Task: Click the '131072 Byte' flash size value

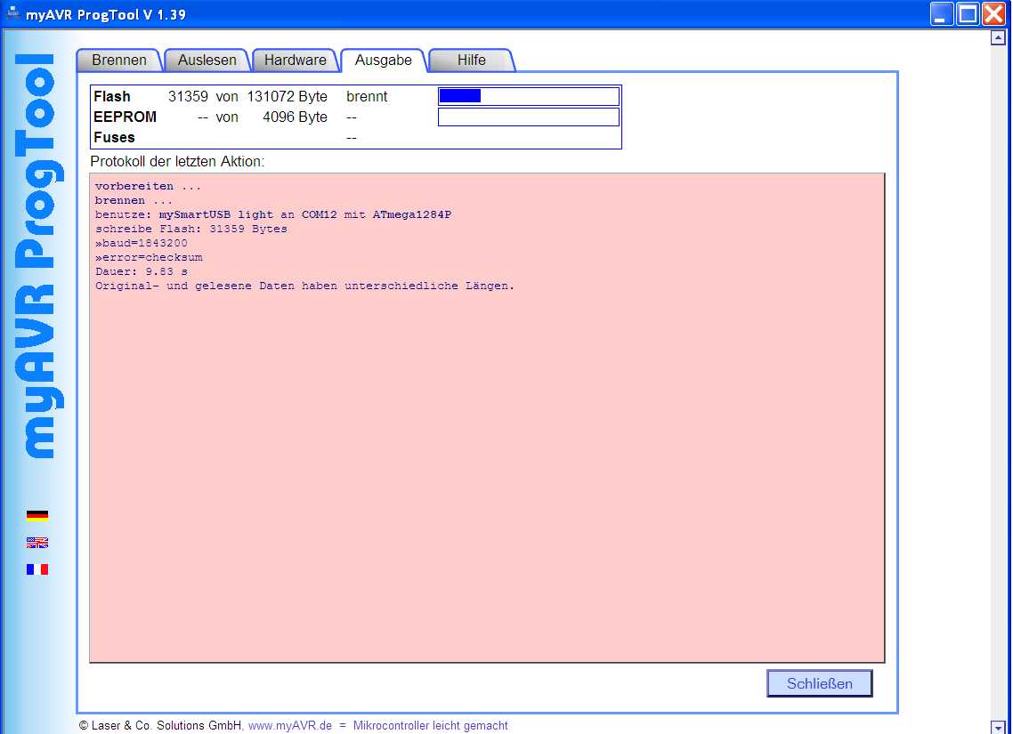Action: (287, 96)
